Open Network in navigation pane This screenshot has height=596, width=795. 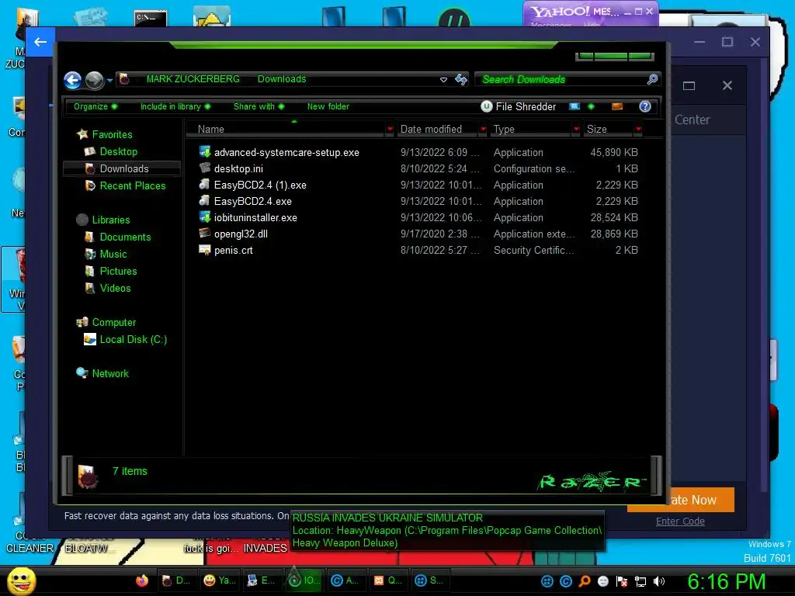[x=110, y=373]
